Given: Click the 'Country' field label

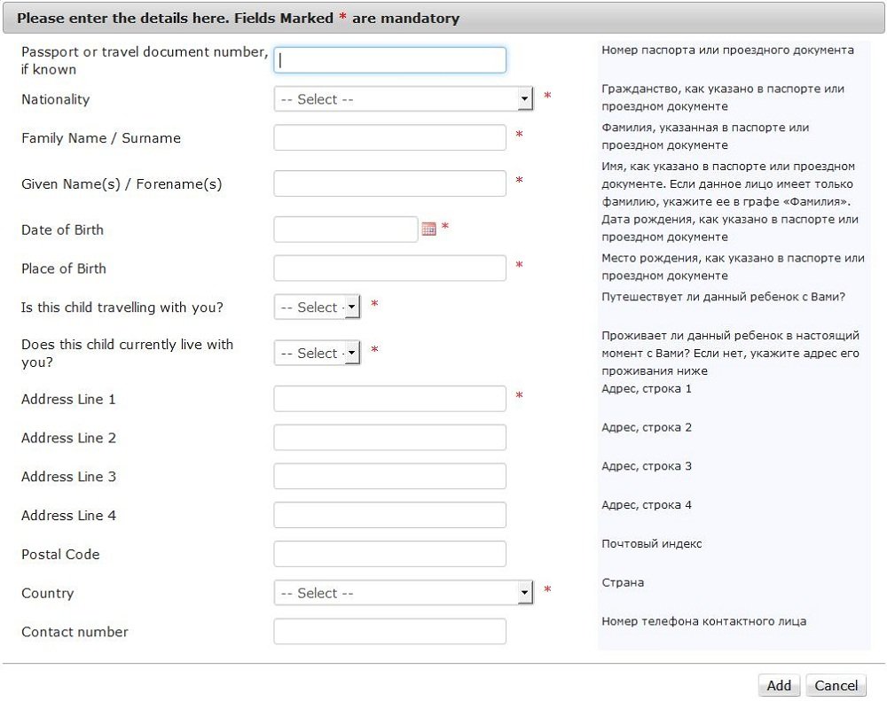Looking at the screenshot, I should tap(48, 594).
